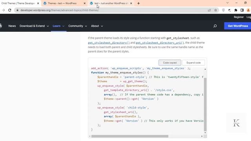Click the Register link
251x141 pixels.
[x=239, y=17]
